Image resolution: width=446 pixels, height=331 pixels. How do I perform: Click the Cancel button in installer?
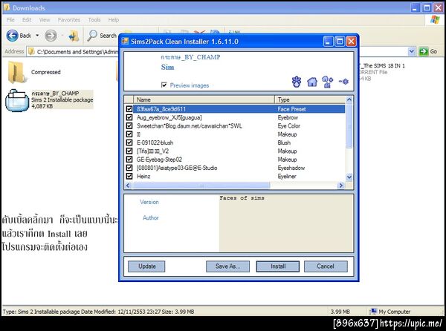tap(326, 266)
